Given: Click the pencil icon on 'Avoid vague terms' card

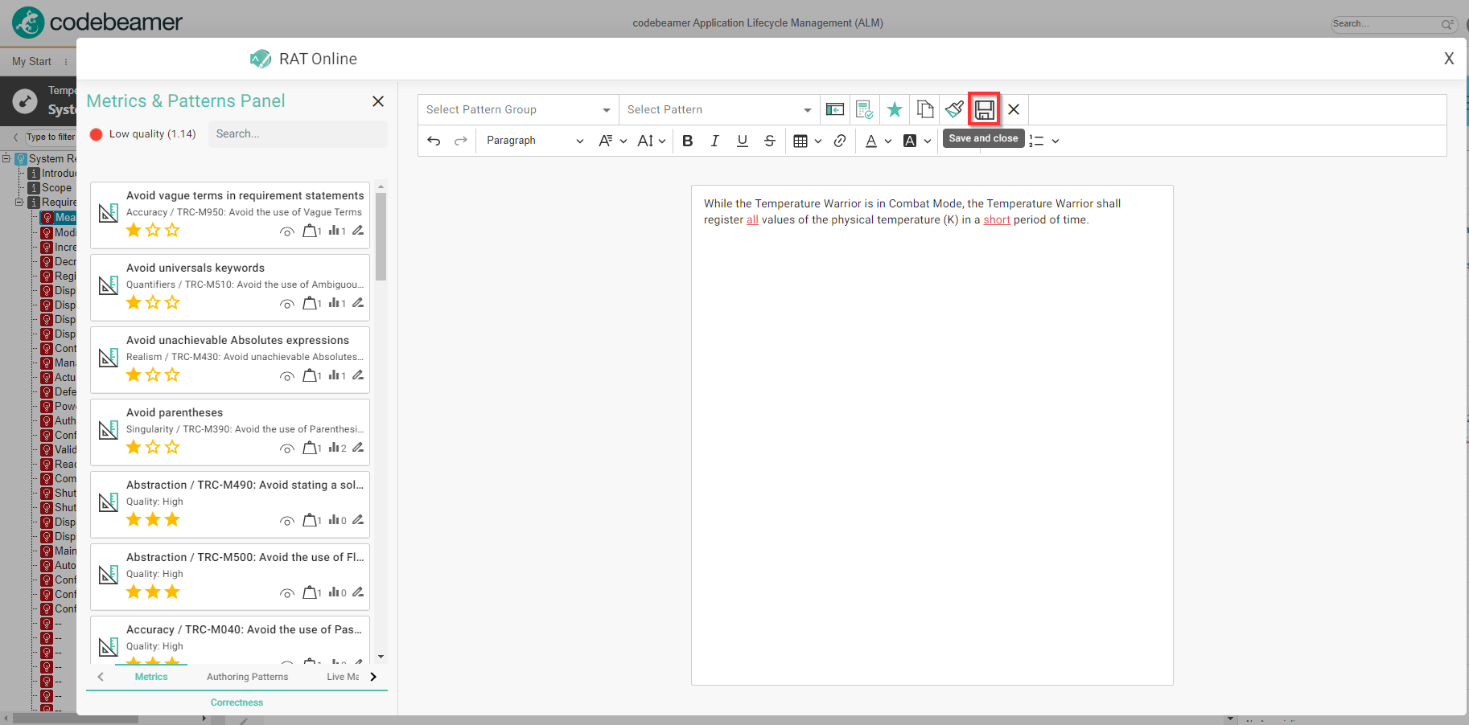Looking at the screenshot, I should (x=358, y=231).
